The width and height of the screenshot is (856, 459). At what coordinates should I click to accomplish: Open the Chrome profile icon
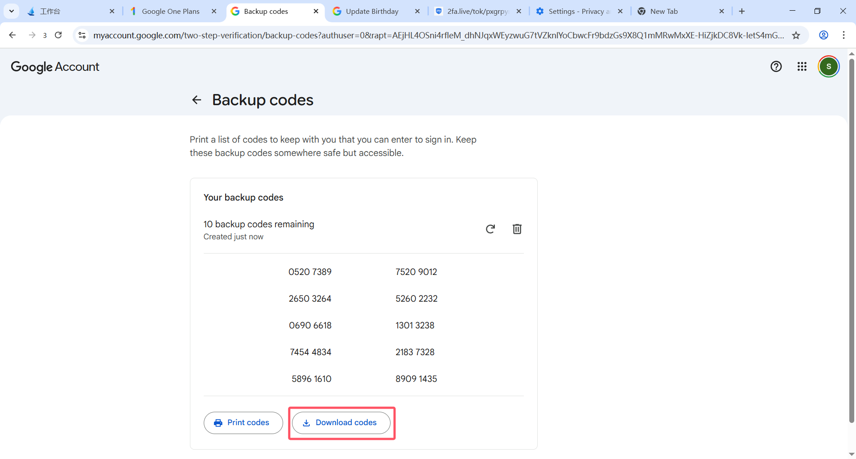click(823, 35)
